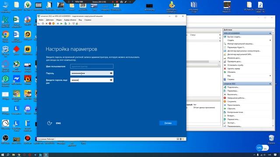
Task: Open the Windows Start menu
Action: click(3, 155)
